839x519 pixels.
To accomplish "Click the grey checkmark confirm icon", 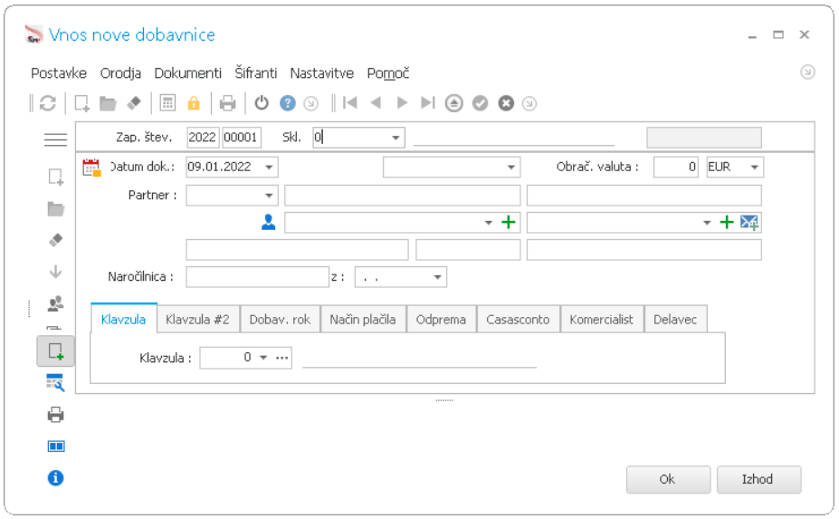I will [480, 103].
